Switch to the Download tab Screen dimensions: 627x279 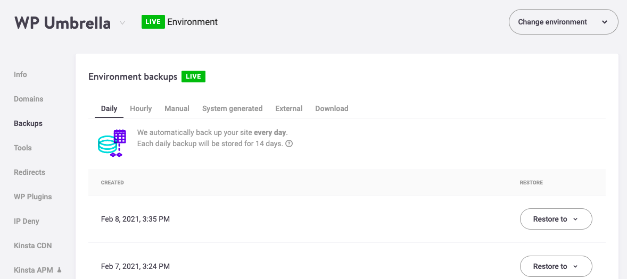332,108
